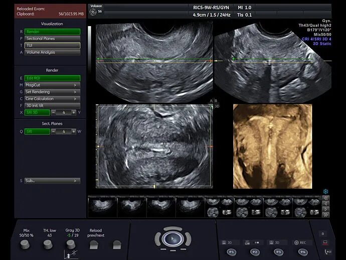Click the REC record icon
This screenshot has height=260, width=346.
[296, 242]
